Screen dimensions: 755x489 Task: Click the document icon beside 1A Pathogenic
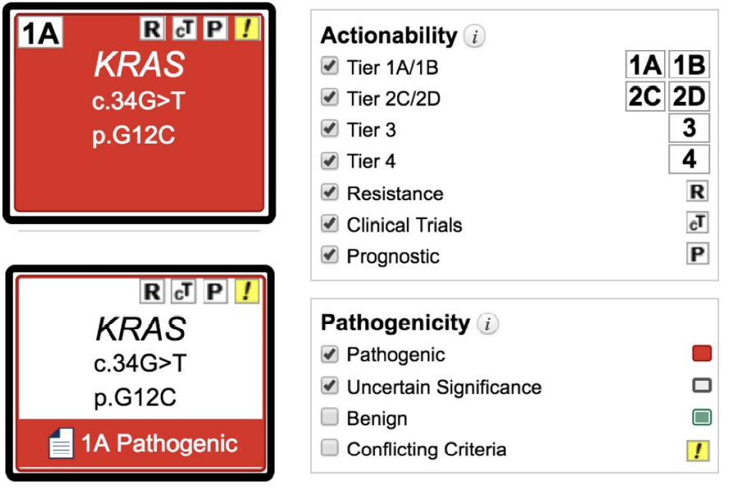pos(62,443)
